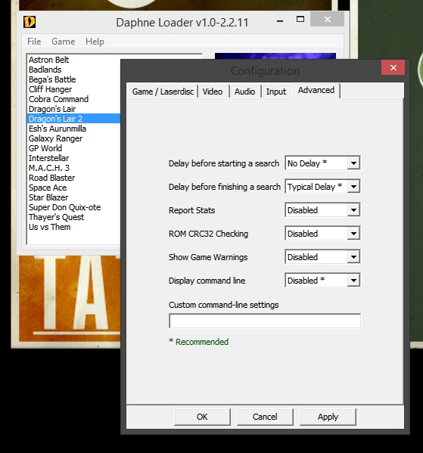Open the File menu
The image size is (423, 453).
pos(34,42)
